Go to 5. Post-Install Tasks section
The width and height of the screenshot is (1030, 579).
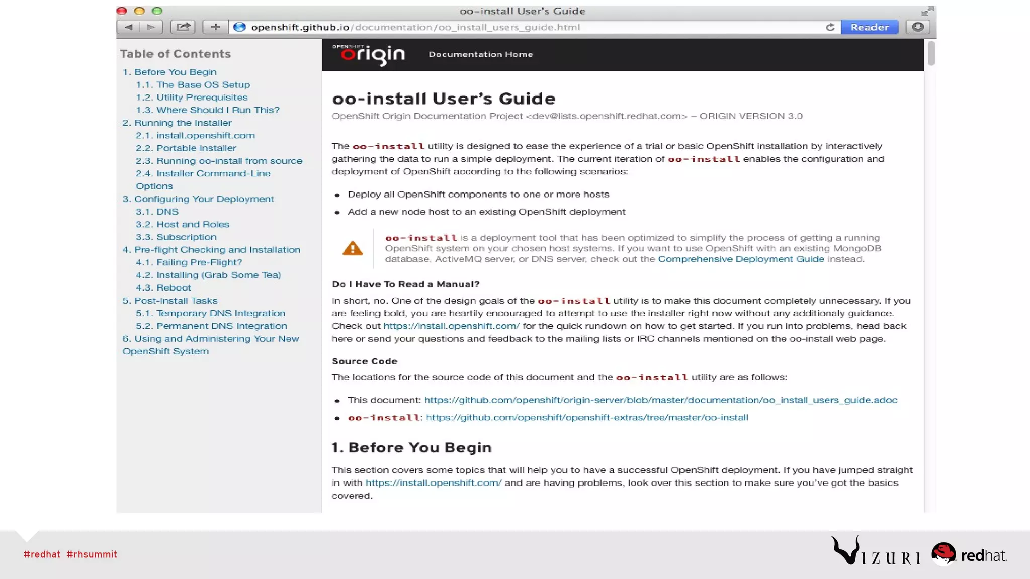[x=170, y=301]
